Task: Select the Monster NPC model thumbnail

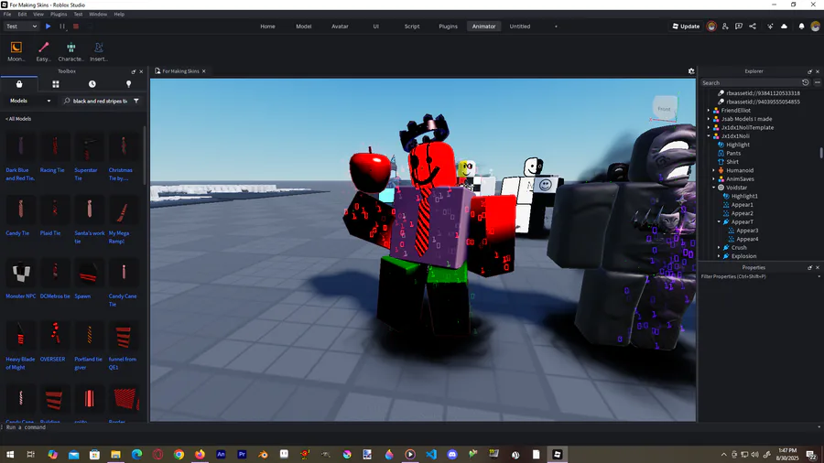Action: tap(20, 273)
